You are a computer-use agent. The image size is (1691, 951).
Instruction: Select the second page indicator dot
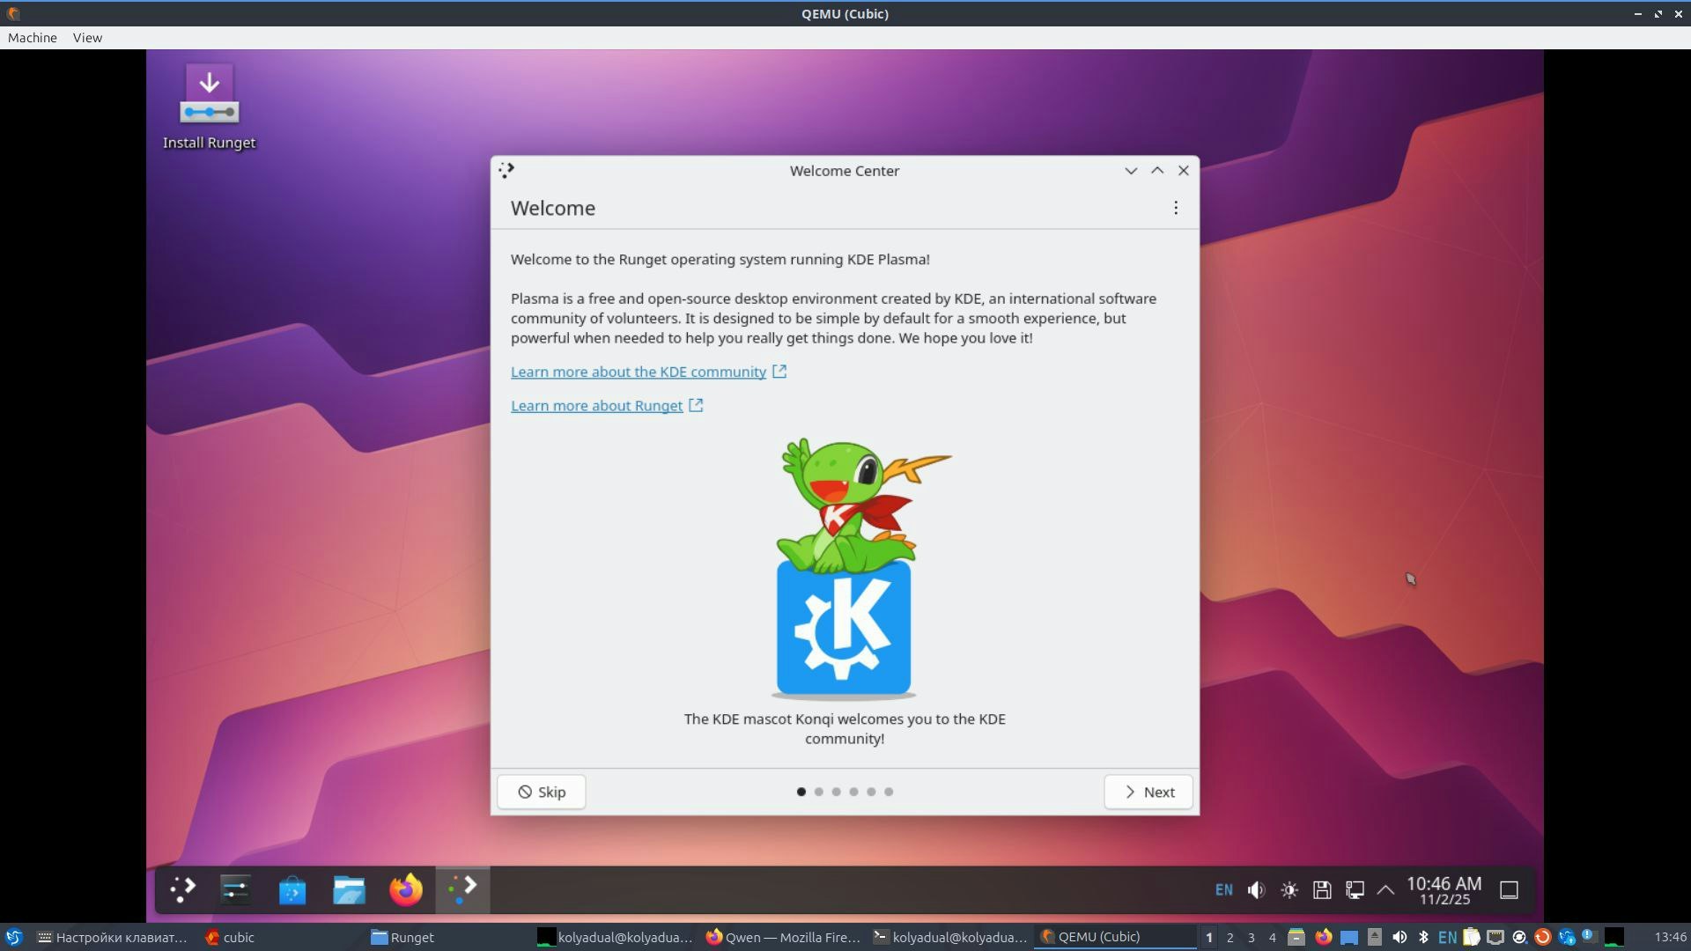[818, 792]
